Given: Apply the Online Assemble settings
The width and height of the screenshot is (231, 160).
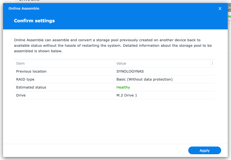Looking at the screenshot, I should tap(204, 150).
